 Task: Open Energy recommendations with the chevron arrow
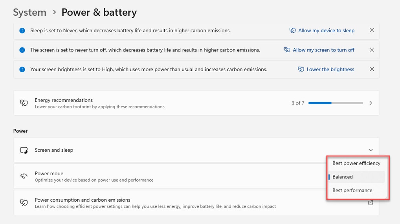pos(371,103)
